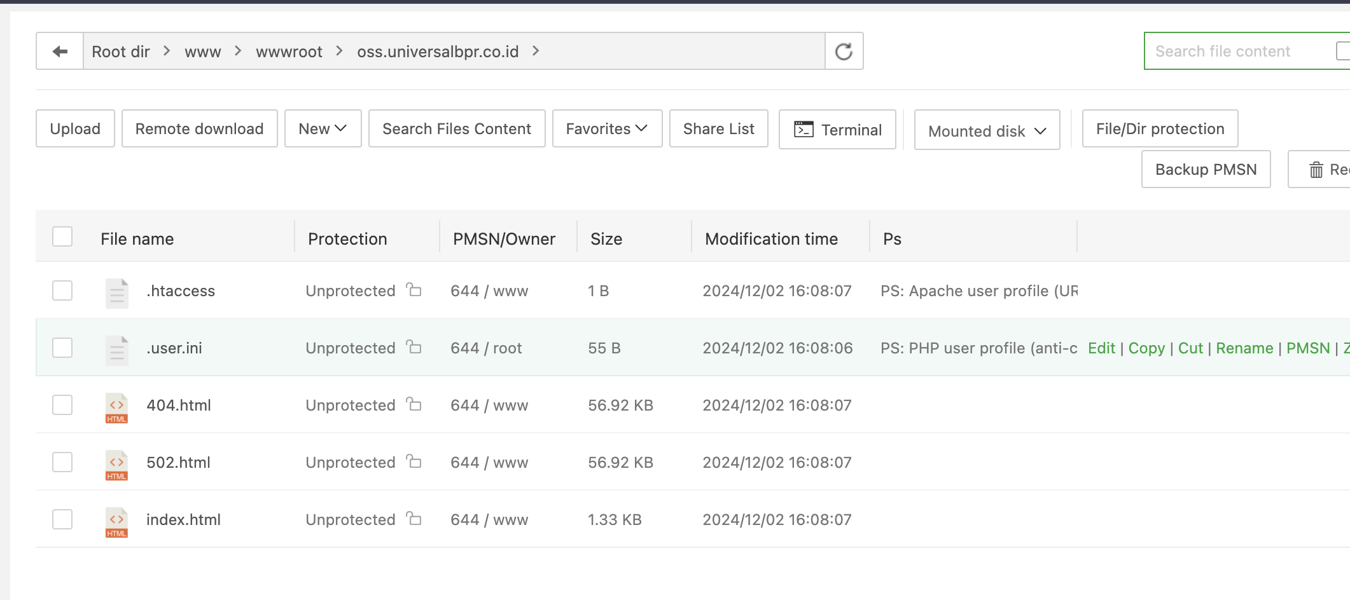
Task: Check the box for index.html
Action: click(62, 519)
